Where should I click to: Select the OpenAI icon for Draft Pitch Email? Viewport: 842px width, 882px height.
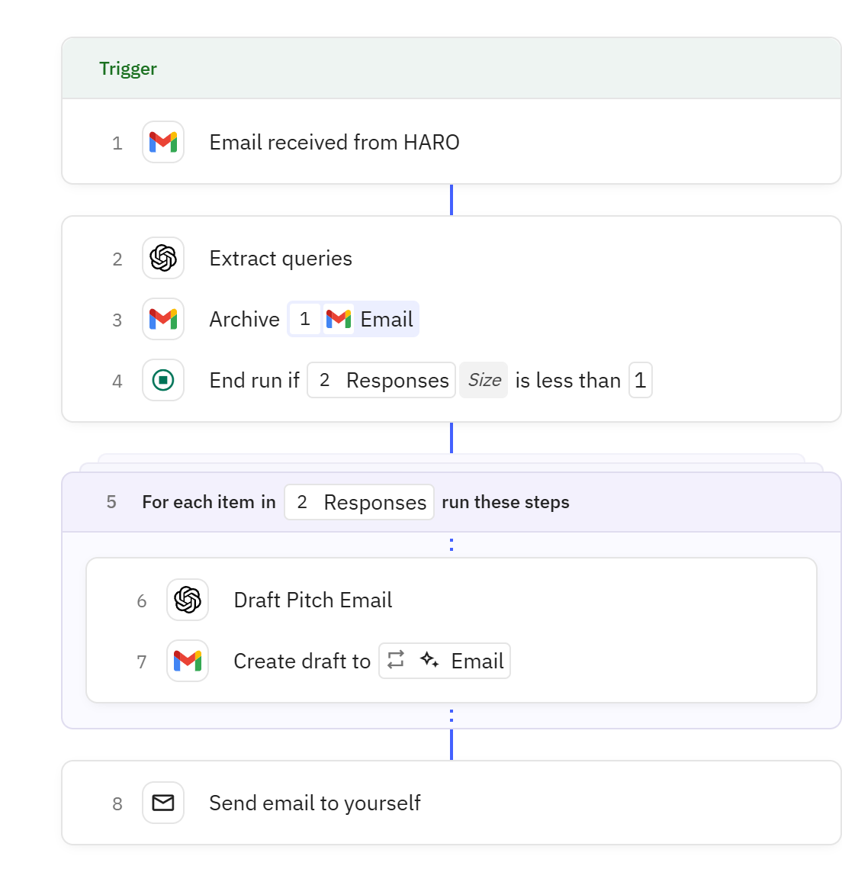click(x=187, y=600)
